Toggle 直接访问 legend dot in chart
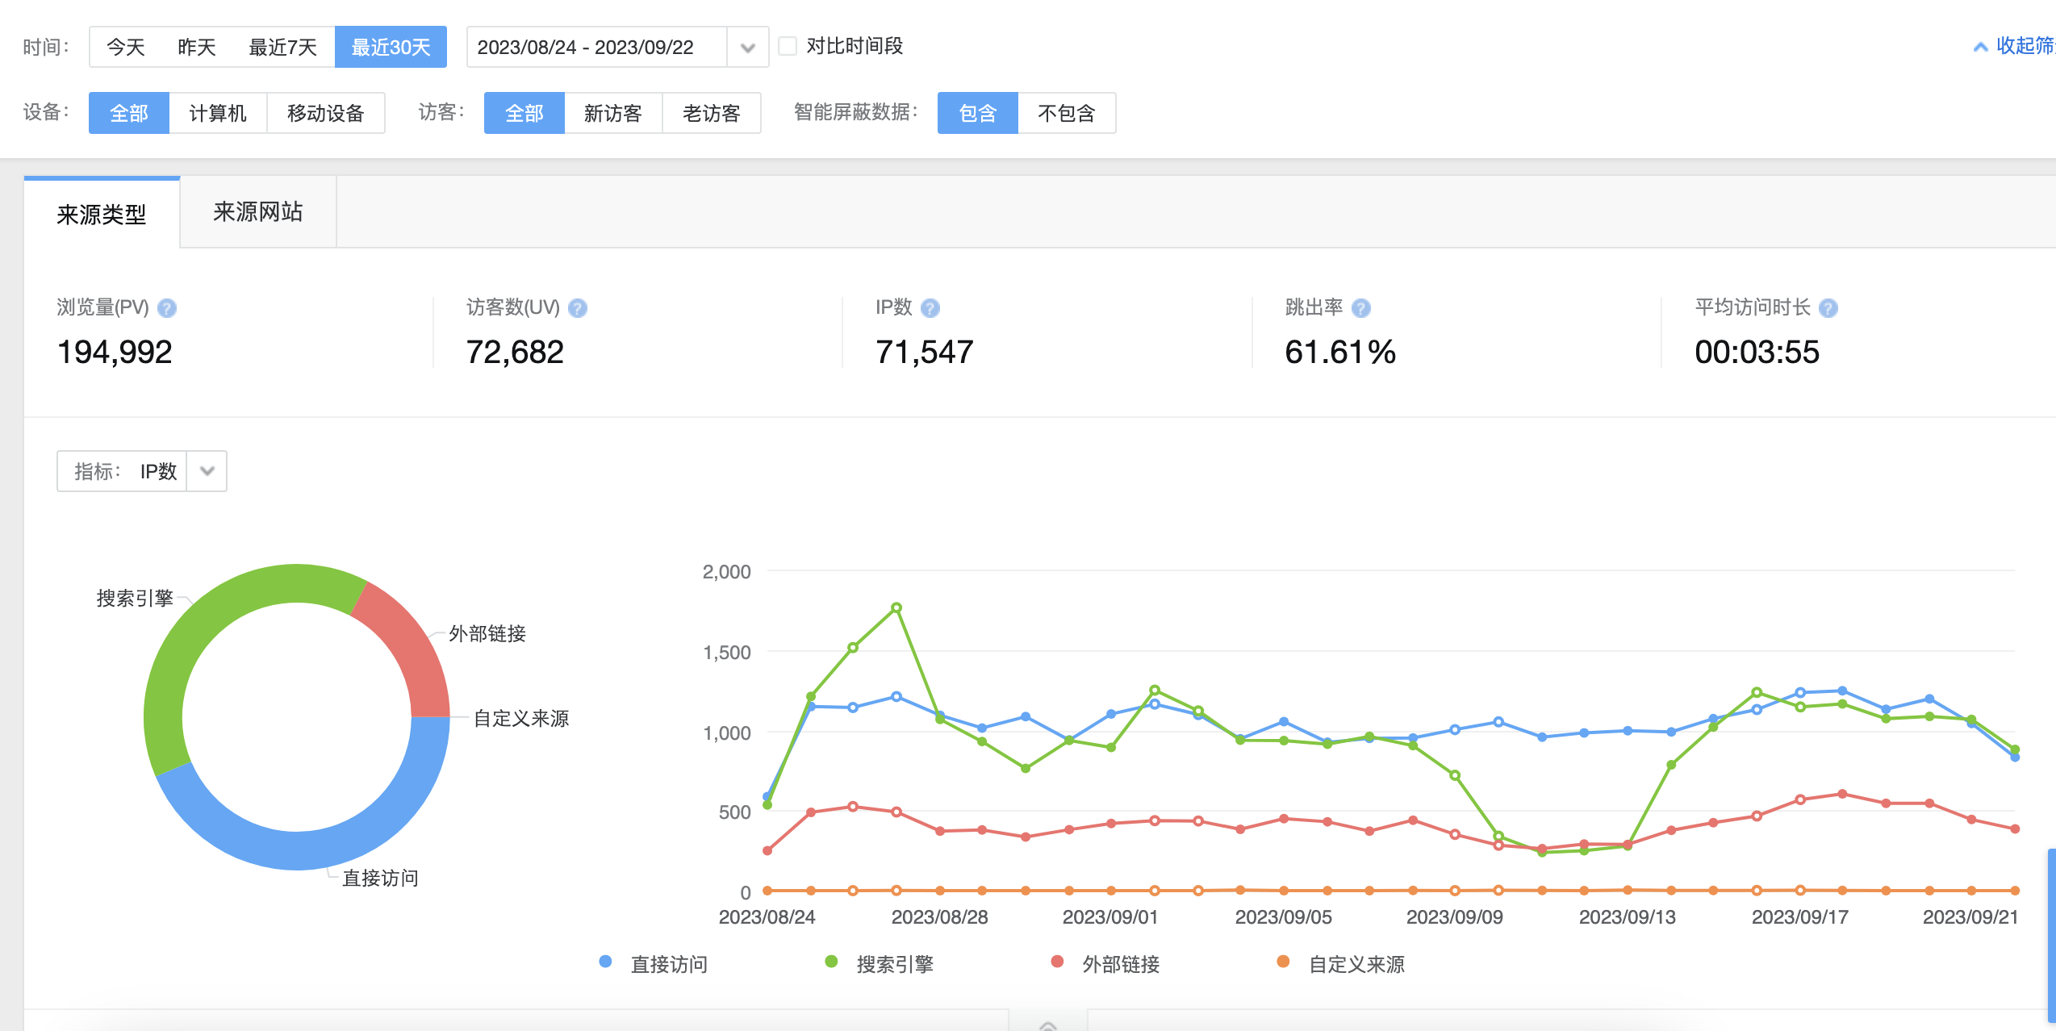 [605, 962]
